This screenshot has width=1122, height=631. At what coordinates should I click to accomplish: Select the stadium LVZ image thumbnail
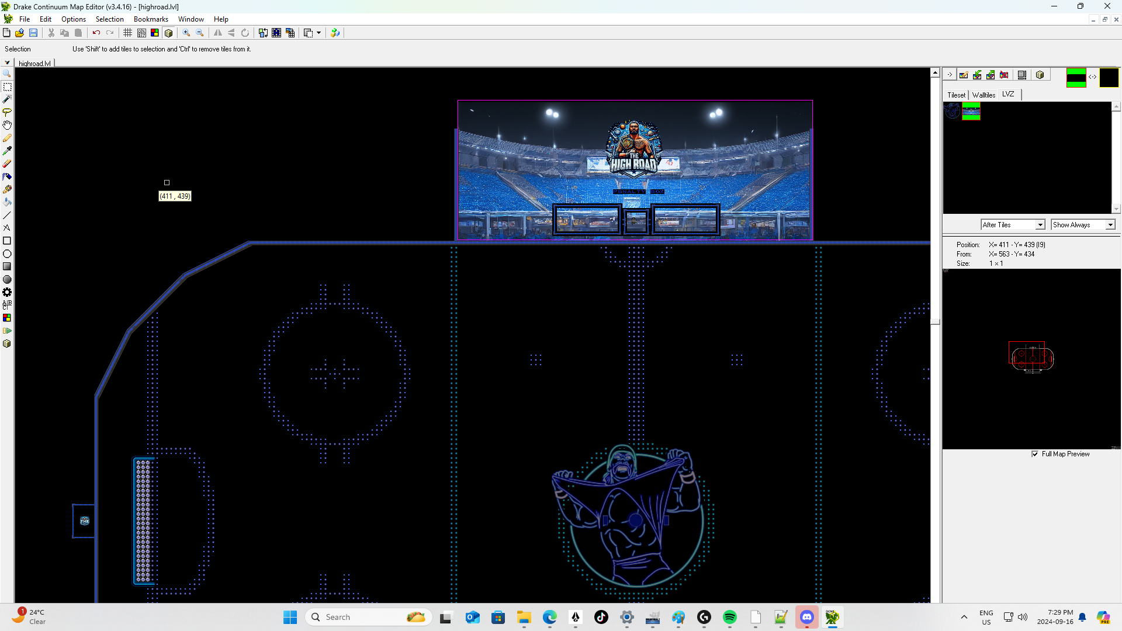point(971,111)
